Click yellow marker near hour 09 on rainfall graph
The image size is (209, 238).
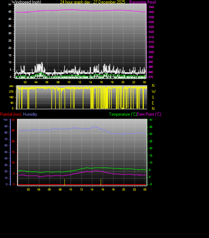click(x=65, y=182)
